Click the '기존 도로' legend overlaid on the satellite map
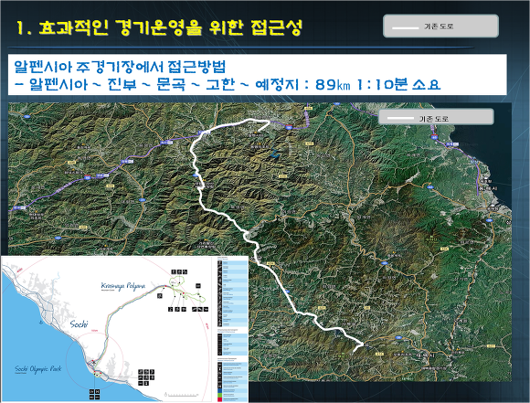Screen dimensions: 530x403 click(436, 117)
